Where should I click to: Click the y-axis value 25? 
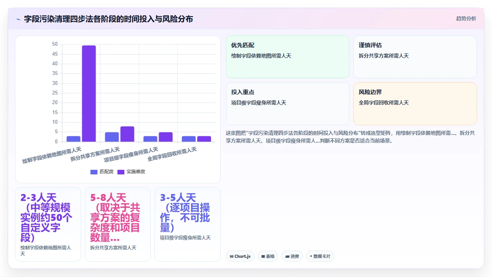click(55, 93)
